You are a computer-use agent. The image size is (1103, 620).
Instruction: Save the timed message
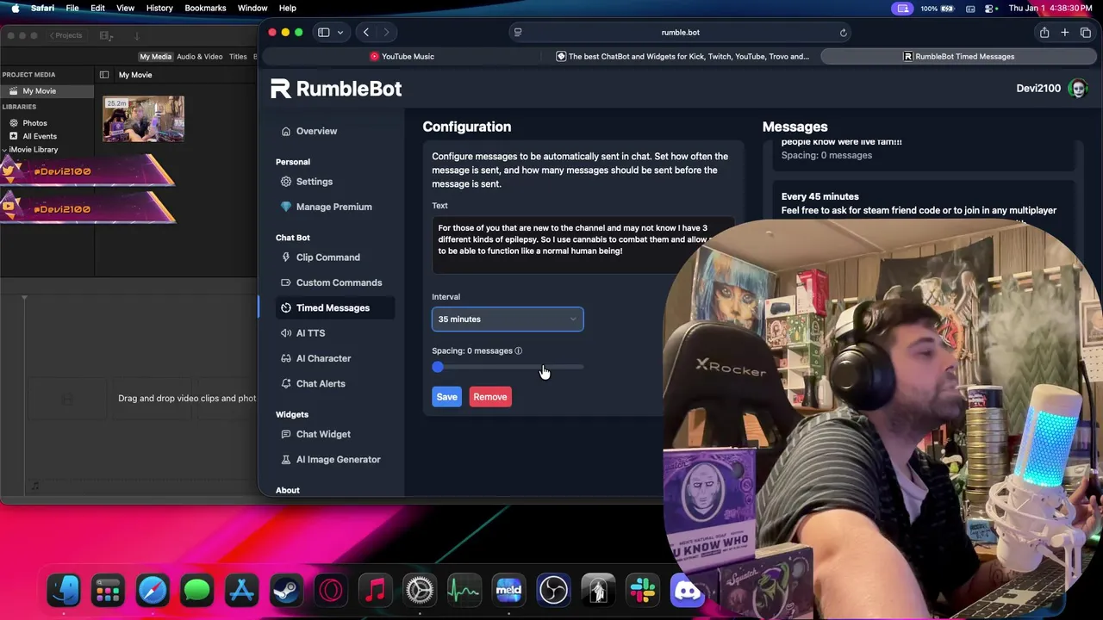[446, 397]
